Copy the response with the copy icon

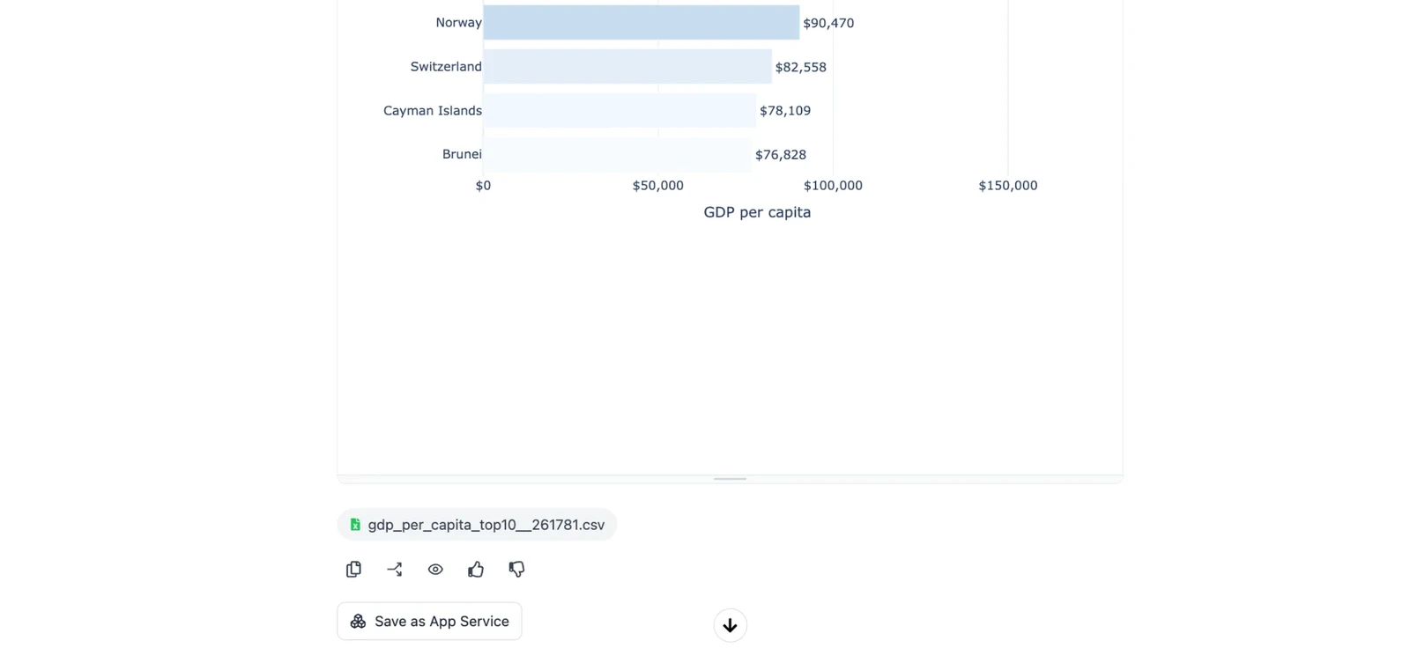point(353,570)
